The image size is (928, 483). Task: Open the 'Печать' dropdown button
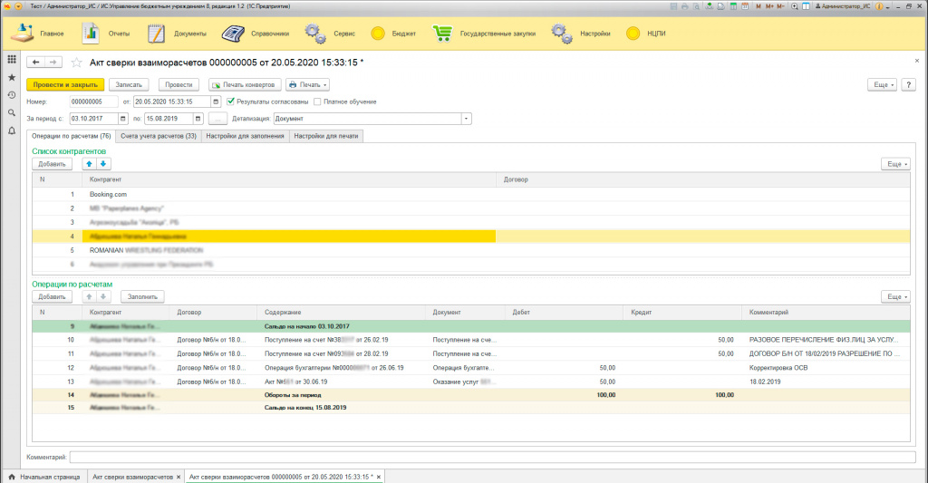307,84
